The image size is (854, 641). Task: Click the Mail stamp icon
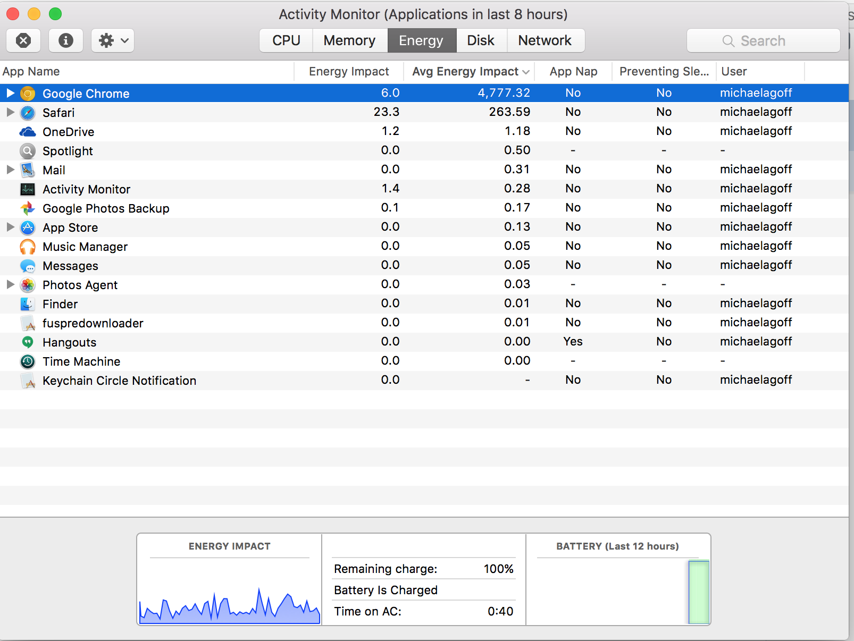tap(28, 170)
